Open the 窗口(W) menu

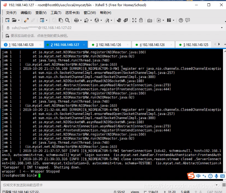tap(90, 13)
